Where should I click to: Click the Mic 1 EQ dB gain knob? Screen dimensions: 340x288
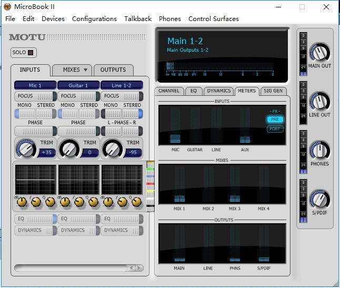(x=22, y=202)
